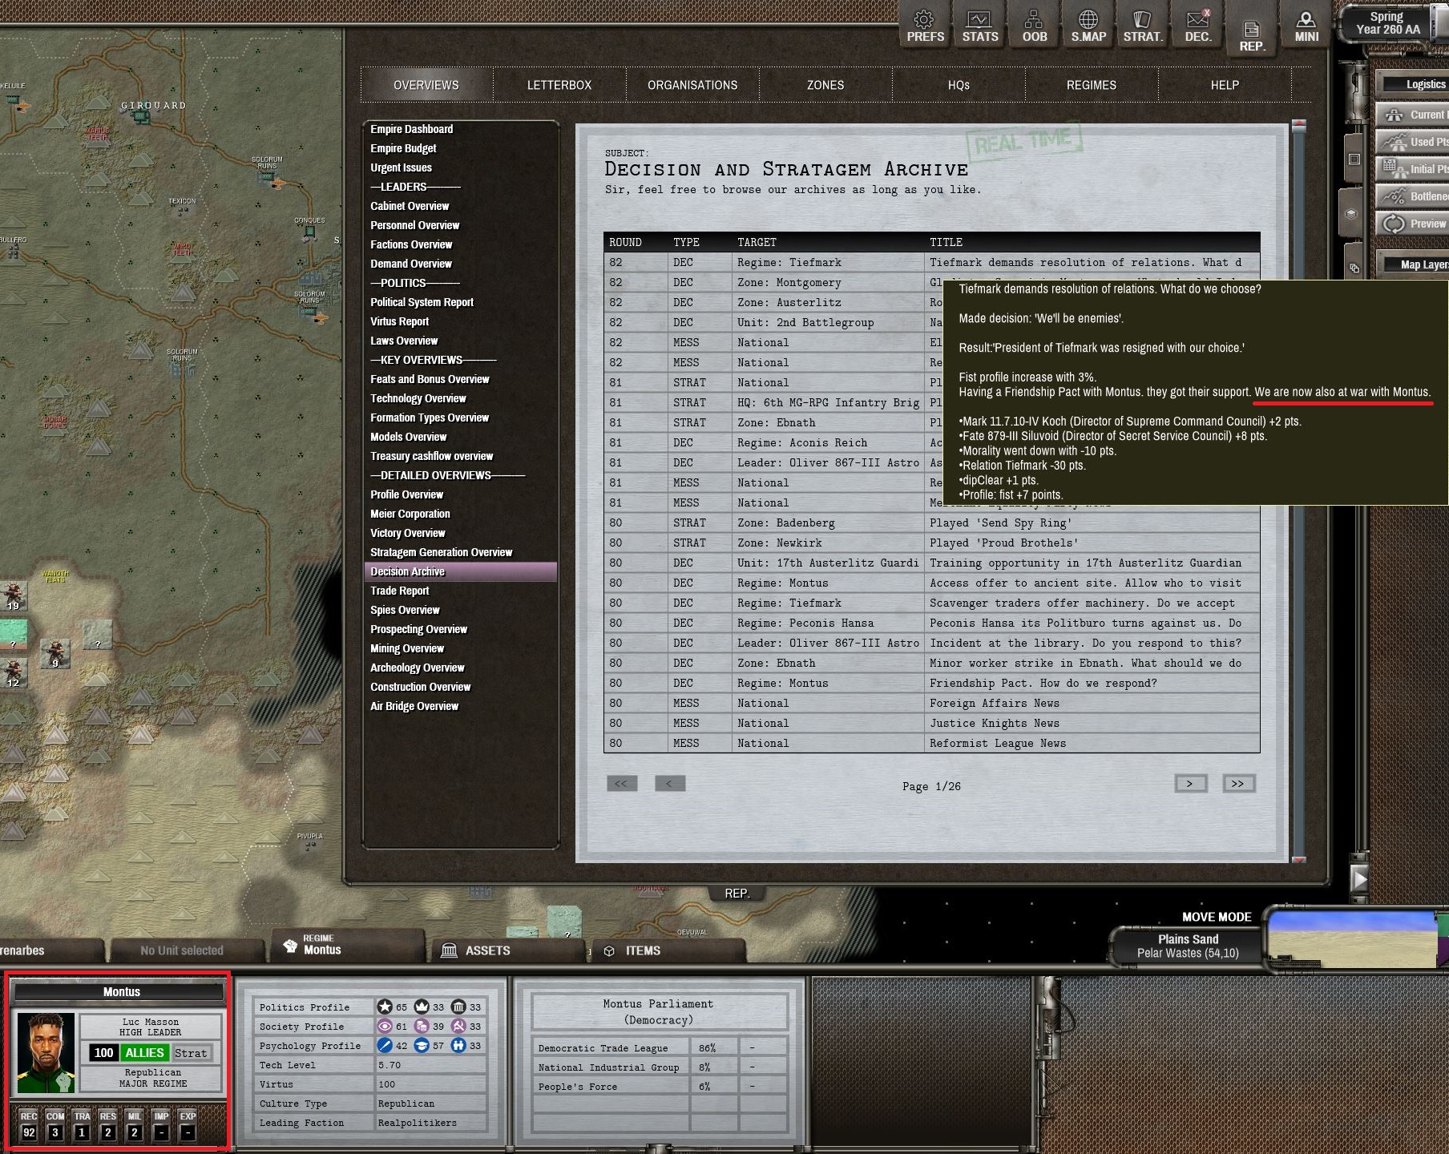Click the Strat button beside ALLIES
Viewport: 1449px width, 1154px height.
coord(191,1053)
